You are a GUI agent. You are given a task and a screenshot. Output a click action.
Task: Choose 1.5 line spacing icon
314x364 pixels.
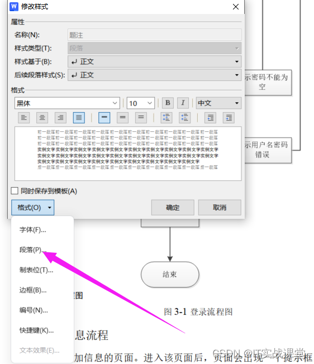point(122,118)
